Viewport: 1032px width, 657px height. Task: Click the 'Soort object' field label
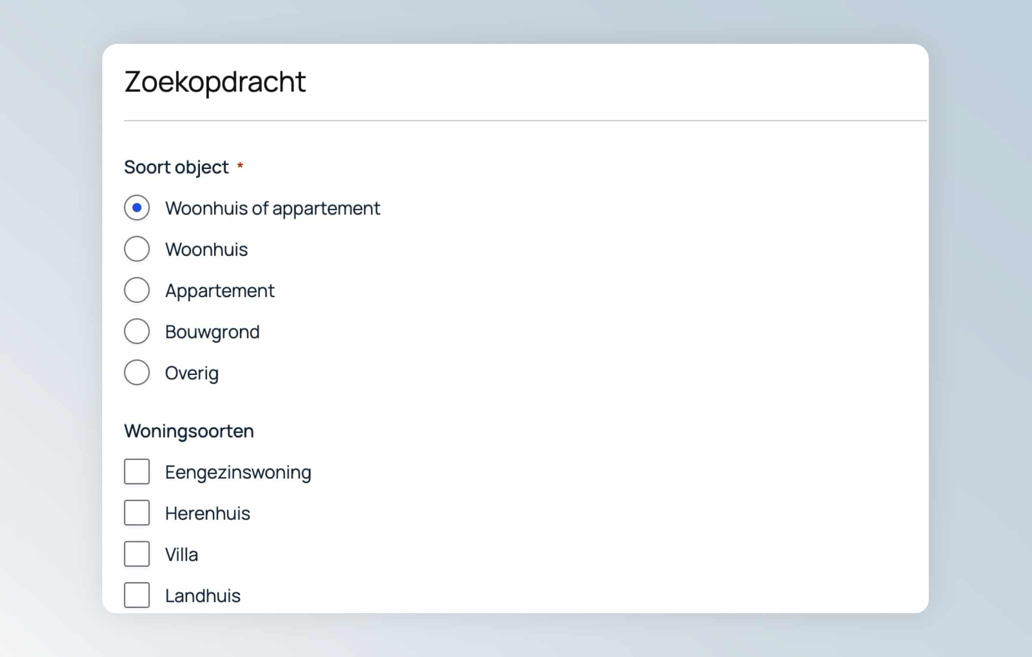pyautogui.click(x=176, y=167)
